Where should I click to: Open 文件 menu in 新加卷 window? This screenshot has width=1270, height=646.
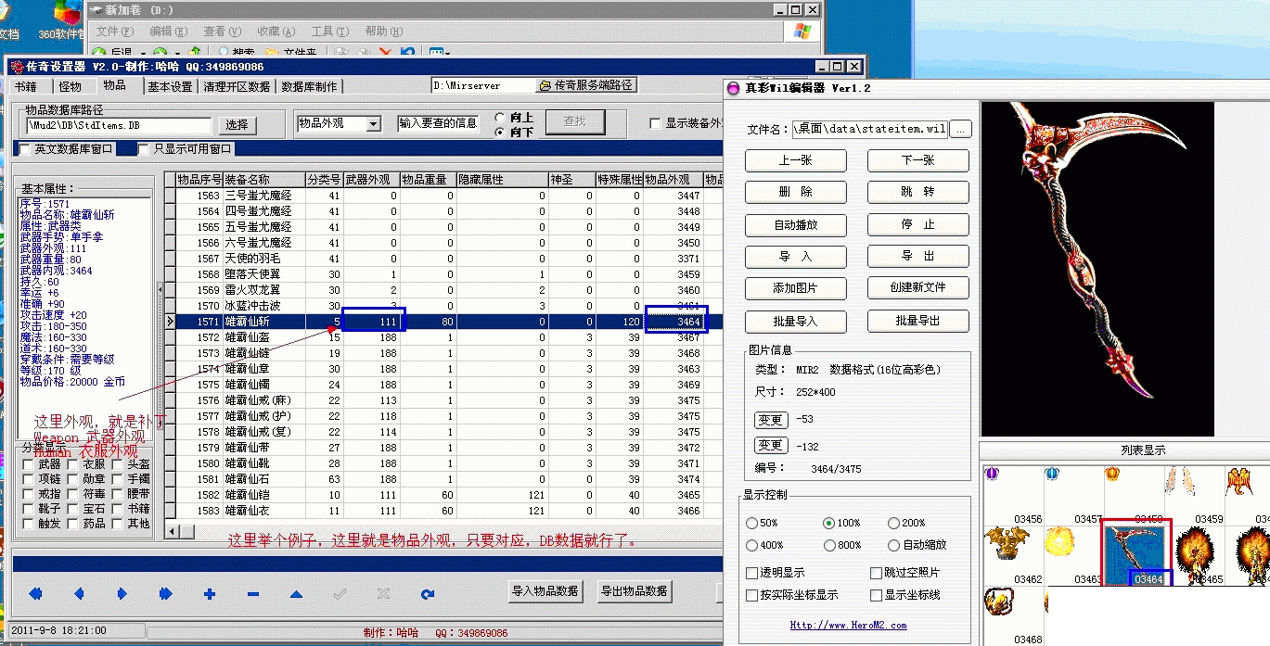(114, 32)
